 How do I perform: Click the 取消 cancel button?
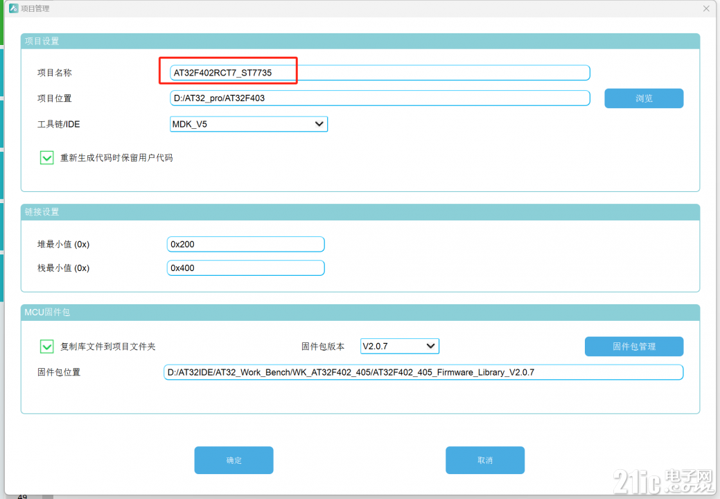click(x=485, y=460)
